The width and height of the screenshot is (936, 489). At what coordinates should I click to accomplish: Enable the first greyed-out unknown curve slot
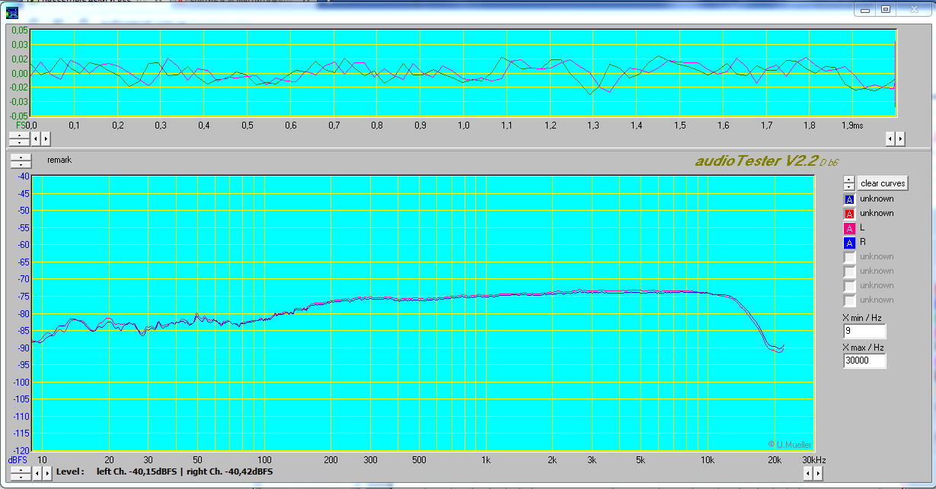coord(849,257)
